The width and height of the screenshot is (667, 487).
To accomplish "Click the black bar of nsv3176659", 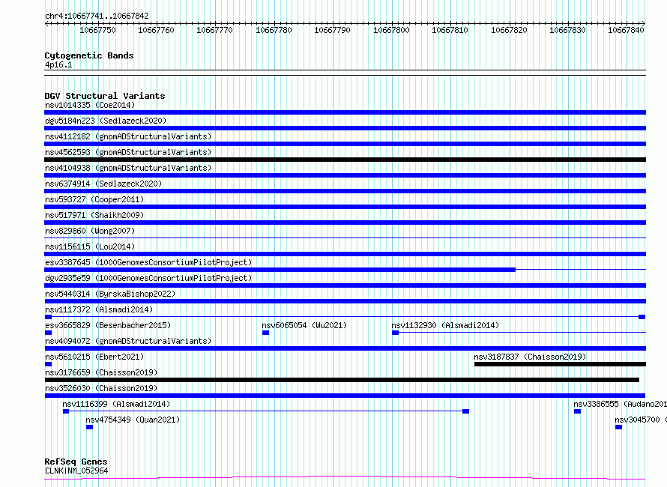I will point(342,380).
